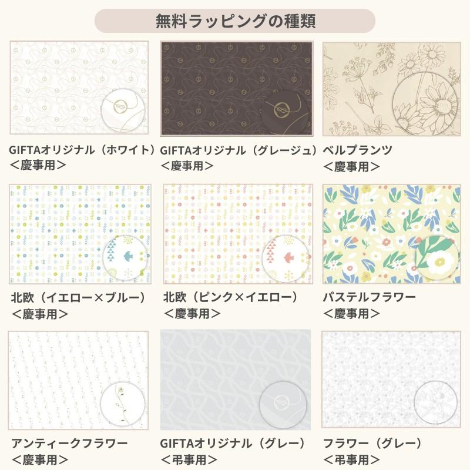The height and width of the screenshot is (470, 470).
Task: Click the blue bird magnified circle
Action: point(125,258)
